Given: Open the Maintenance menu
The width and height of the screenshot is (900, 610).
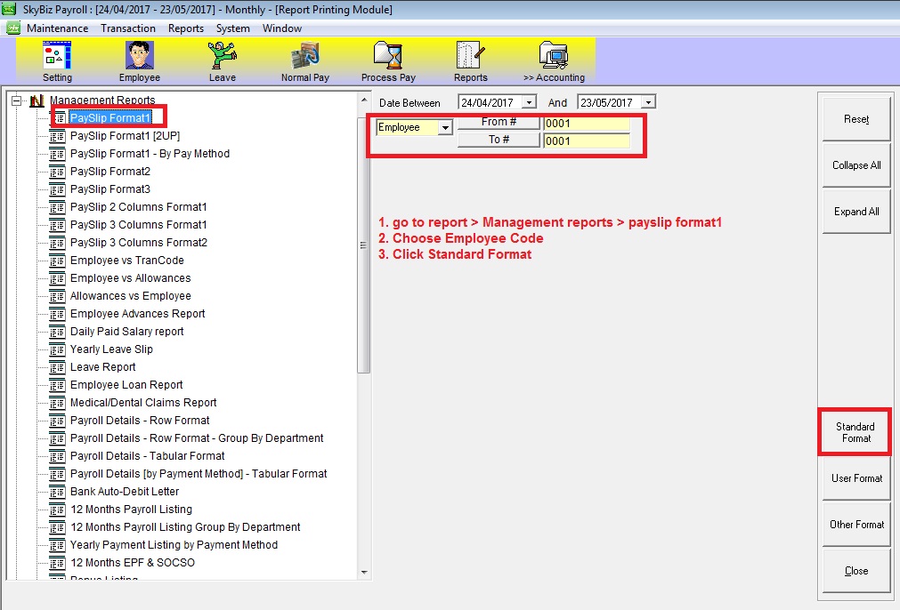Looking at the screenshot, I should [x=57, y=28].
